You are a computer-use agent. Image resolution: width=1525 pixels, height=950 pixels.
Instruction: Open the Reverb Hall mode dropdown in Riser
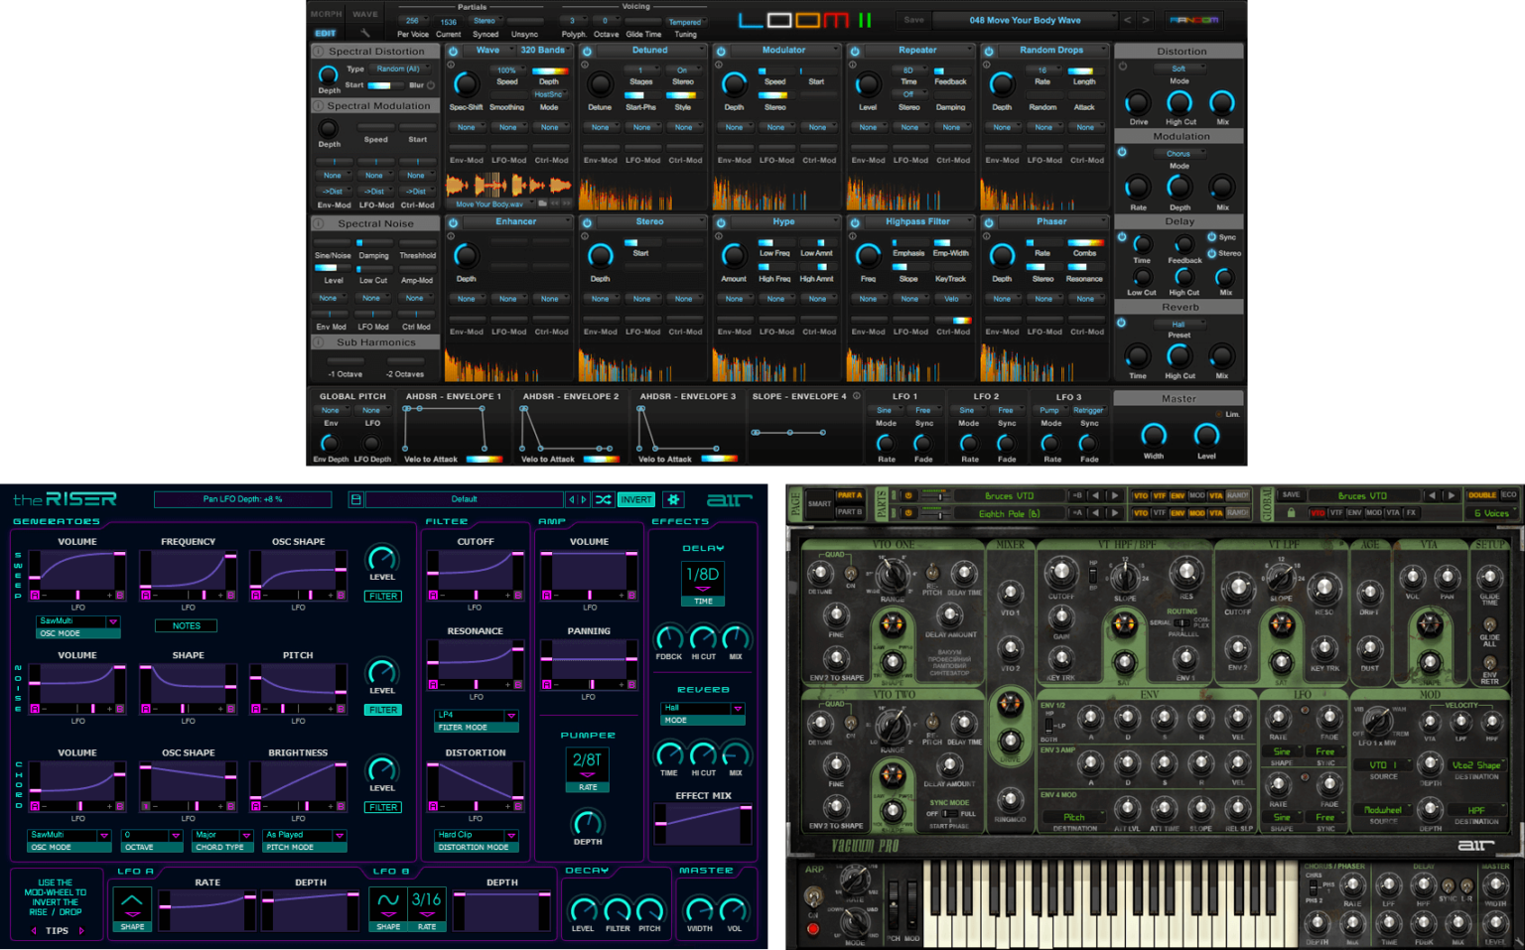point(703,708)
